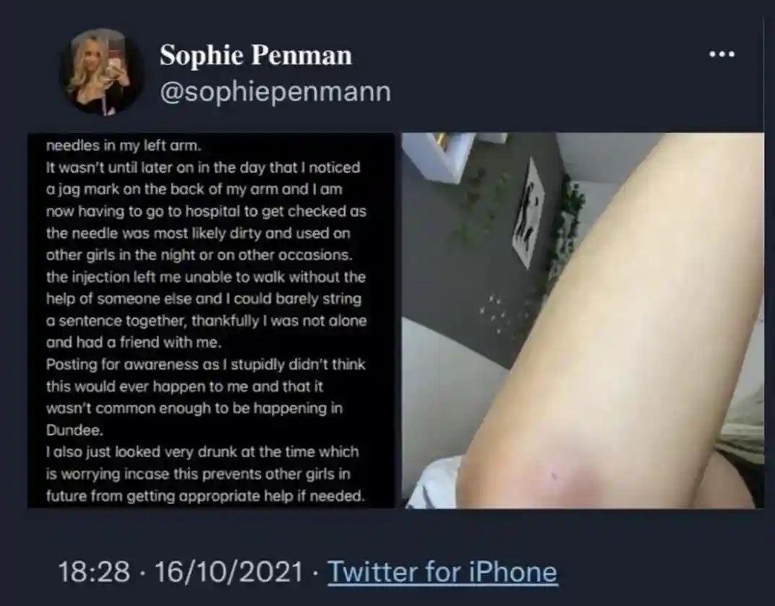Click the line 'needles in my left arm.'

tap(124, 145)
